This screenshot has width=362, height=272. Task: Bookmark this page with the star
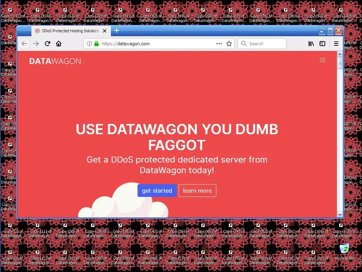coord(229,44)
